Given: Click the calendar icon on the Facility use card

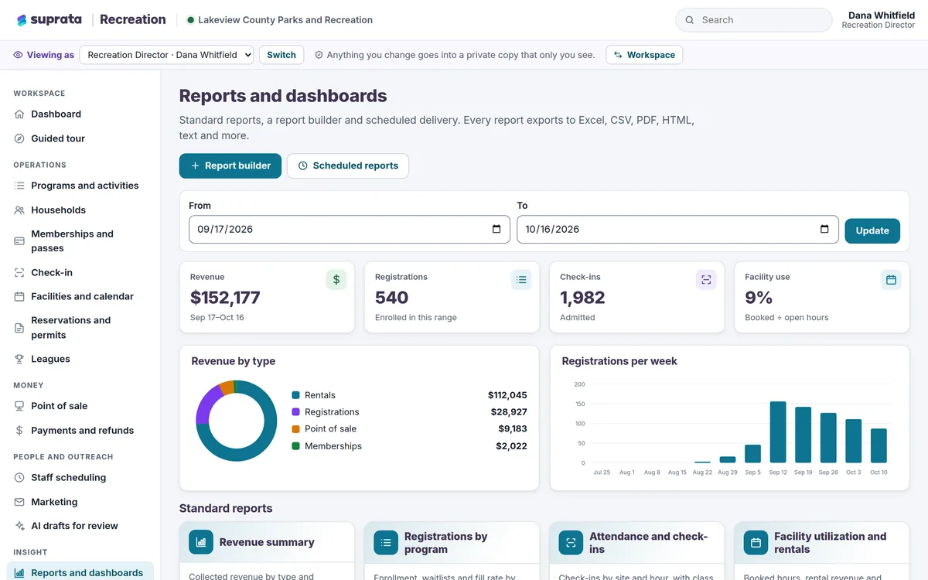Looking at the screenshot, I should [891, 280].
